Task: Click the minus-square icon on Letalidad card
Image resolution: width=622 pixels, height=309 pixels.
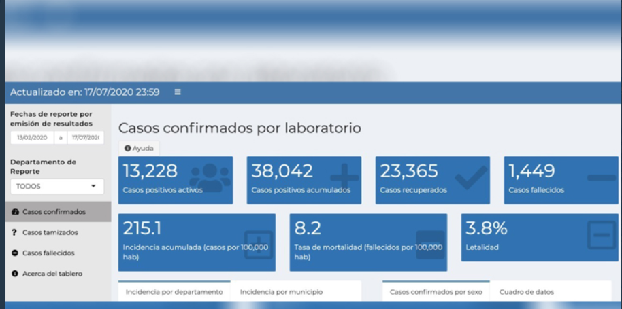Action: [x=601, y=235]
